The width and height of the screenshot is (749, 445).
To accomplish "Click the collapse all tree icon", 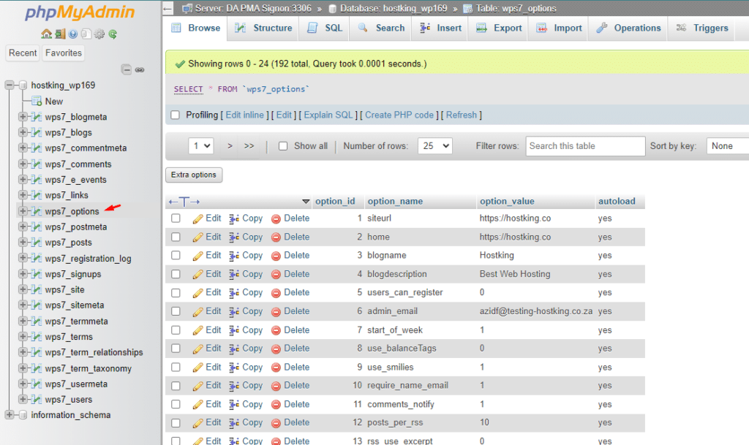I will point(127,69).
